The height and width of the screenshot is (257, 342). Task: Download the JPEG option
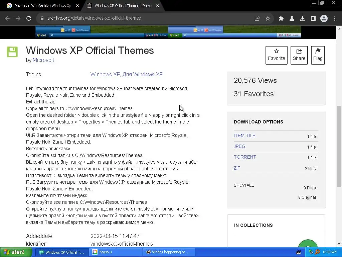click(x=239, y=147)
